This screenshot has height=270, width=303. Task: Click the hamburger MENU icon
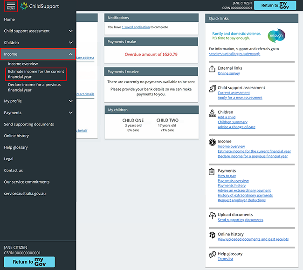pyautogui.click(x=11, y=6)
